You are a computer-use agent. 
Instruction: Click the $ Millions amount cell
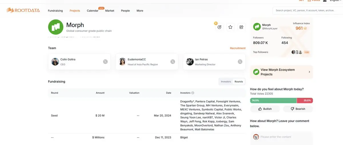pyautogui.click(x=98, y=138)
